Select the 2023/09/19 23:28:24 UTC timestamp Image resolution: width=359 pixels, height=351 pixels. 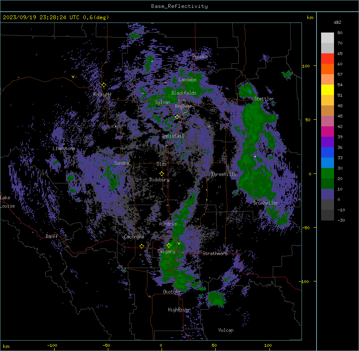tap(41, 18)
